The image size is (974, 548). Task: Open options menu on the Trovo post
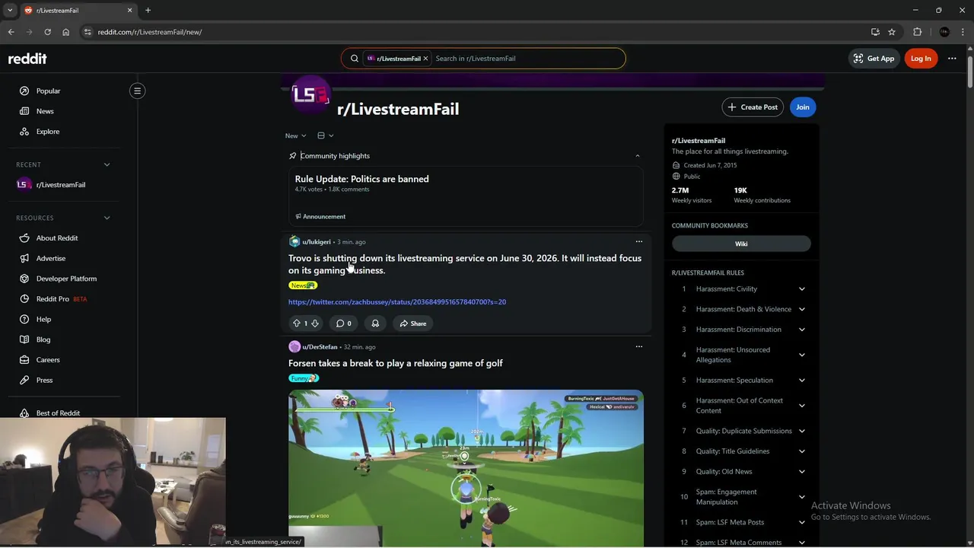click(x=639, y=242)
